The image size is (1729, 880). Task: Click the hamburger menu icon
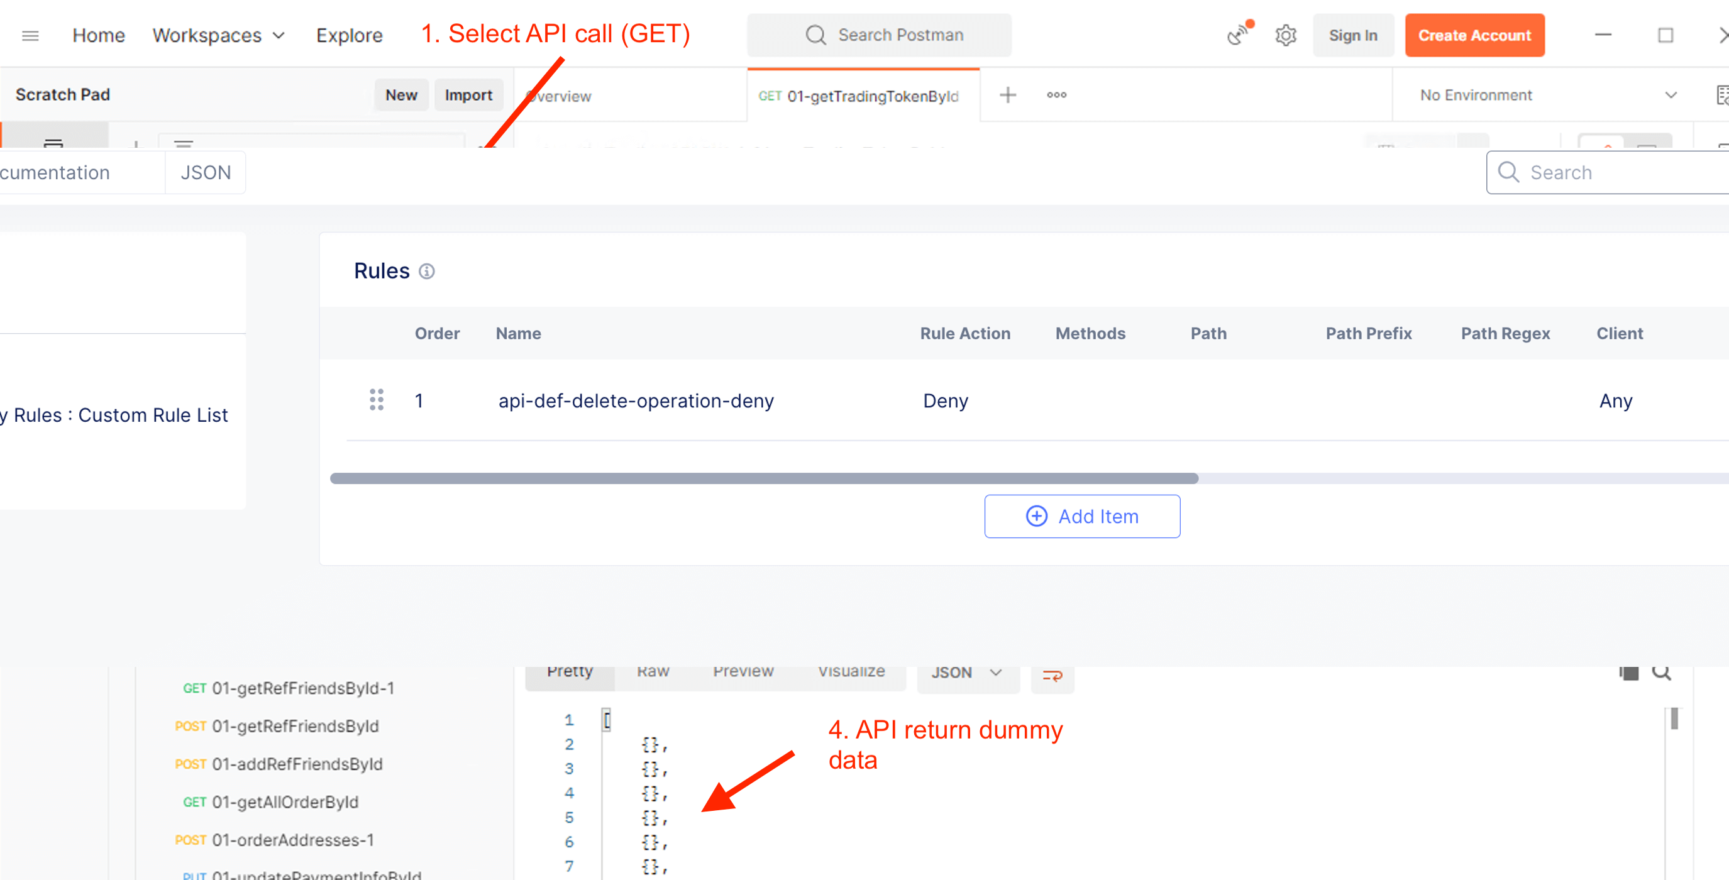(x=30, y=36)
